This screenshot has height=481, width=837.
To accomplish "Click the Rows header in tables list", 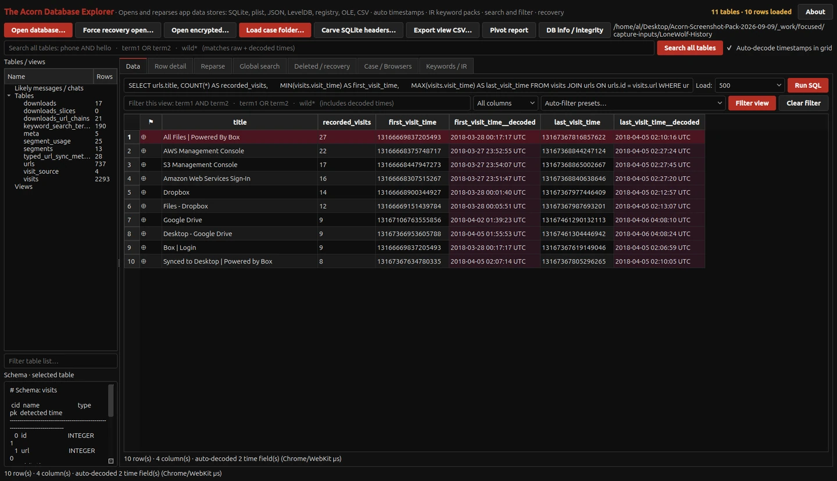I will coord(105,77).
